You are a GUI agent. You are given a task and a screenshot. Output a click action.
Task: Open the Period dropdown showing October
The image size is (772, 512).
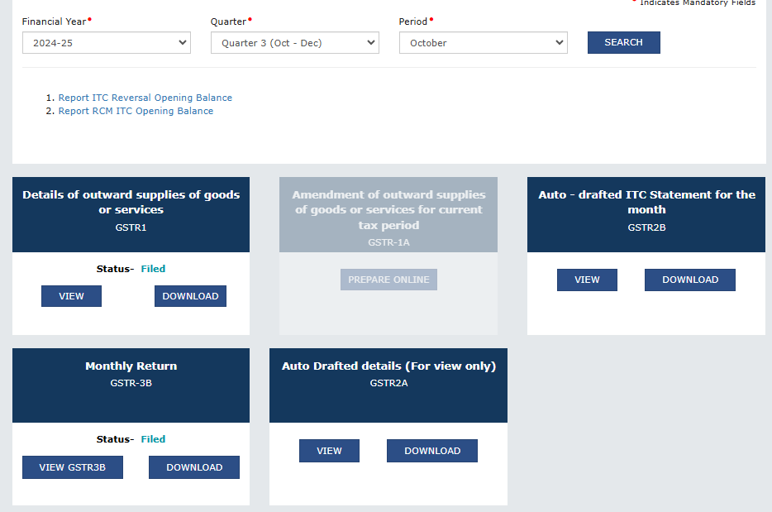tap(484, 43)
